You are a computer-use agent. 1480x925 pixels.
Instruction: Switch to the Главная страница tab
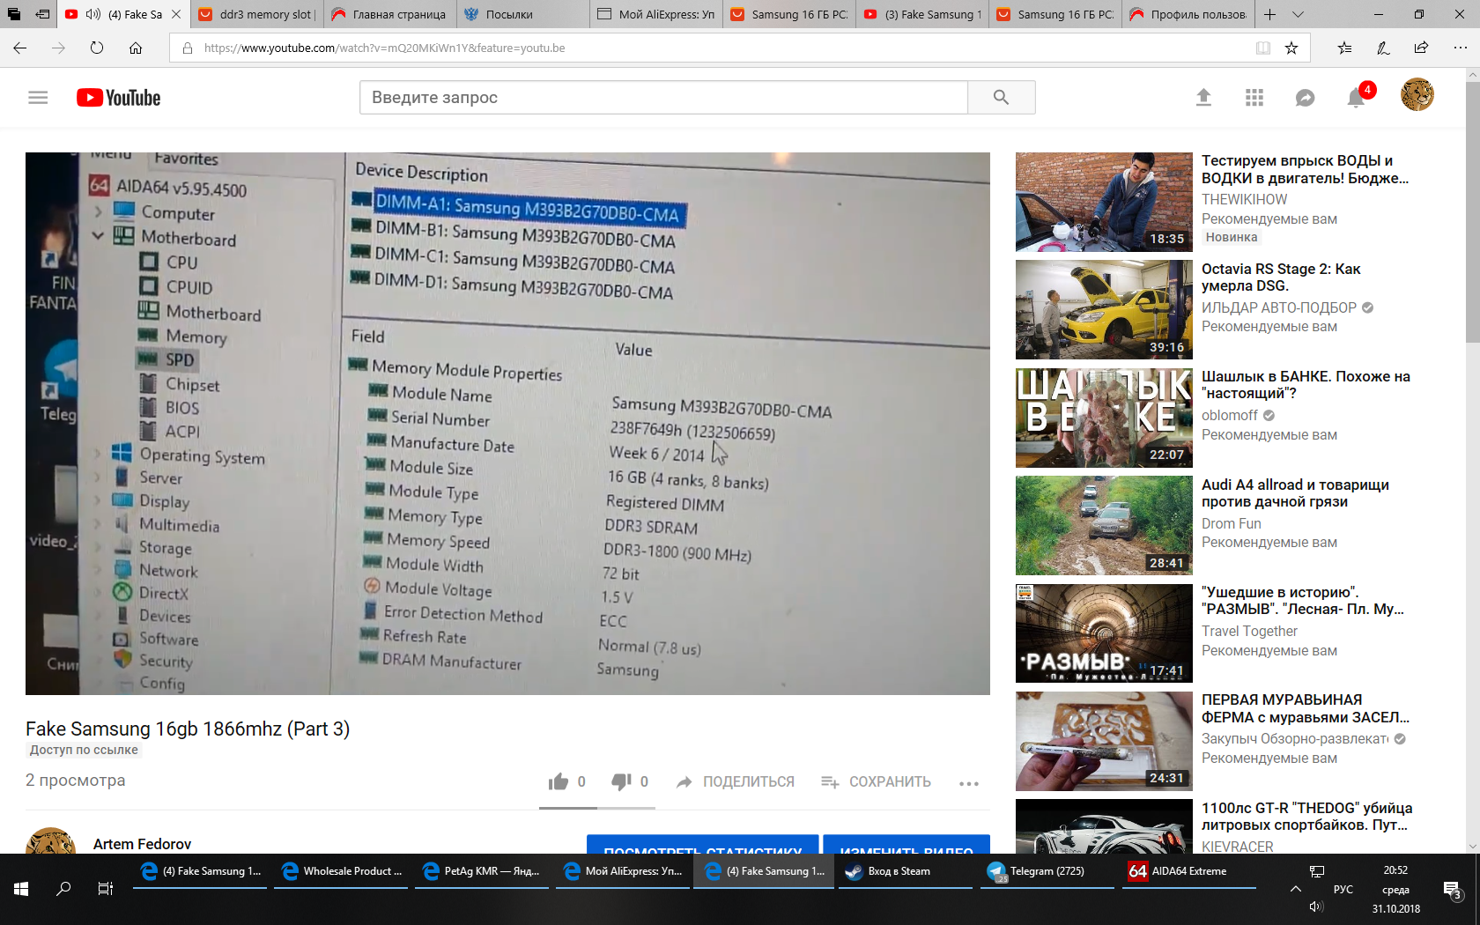click(390, 14)
